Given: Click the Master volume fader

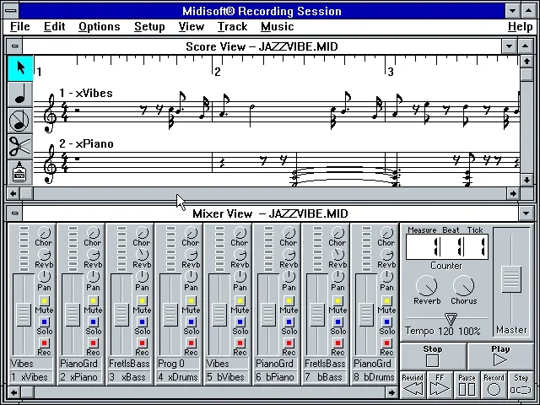Looking at the screenshot, I should point(511,279).
